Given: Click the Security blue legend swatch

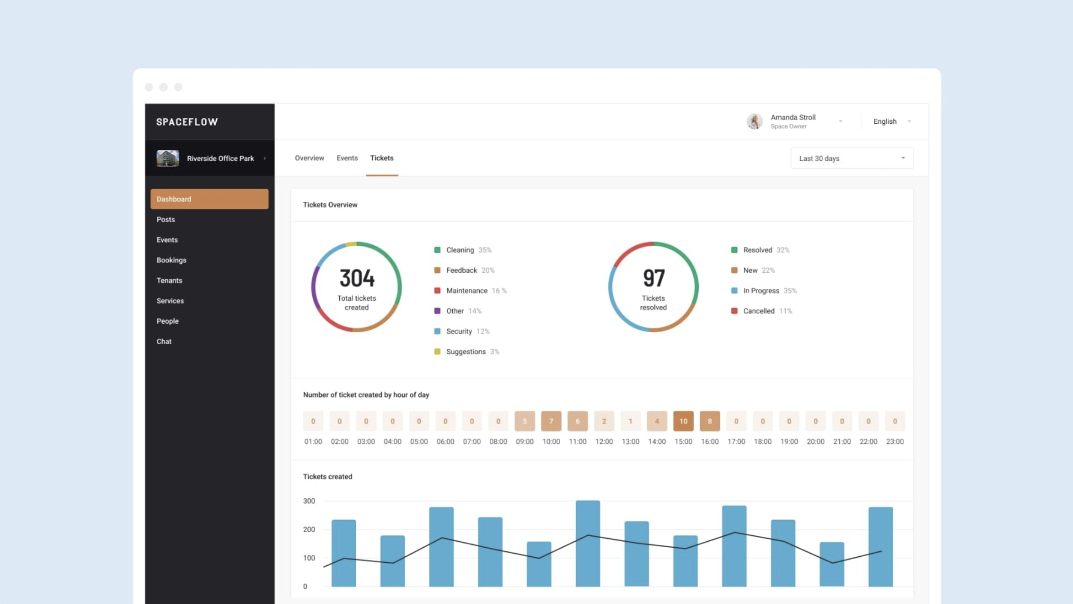Looking at the screenshot, I should click(437, 331).
